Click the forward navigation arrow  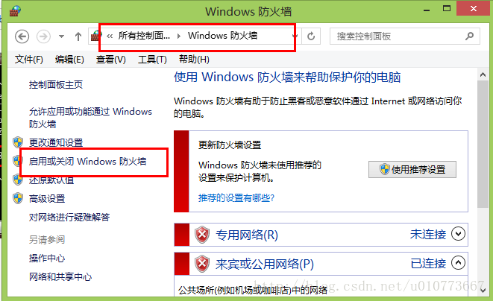43,37
